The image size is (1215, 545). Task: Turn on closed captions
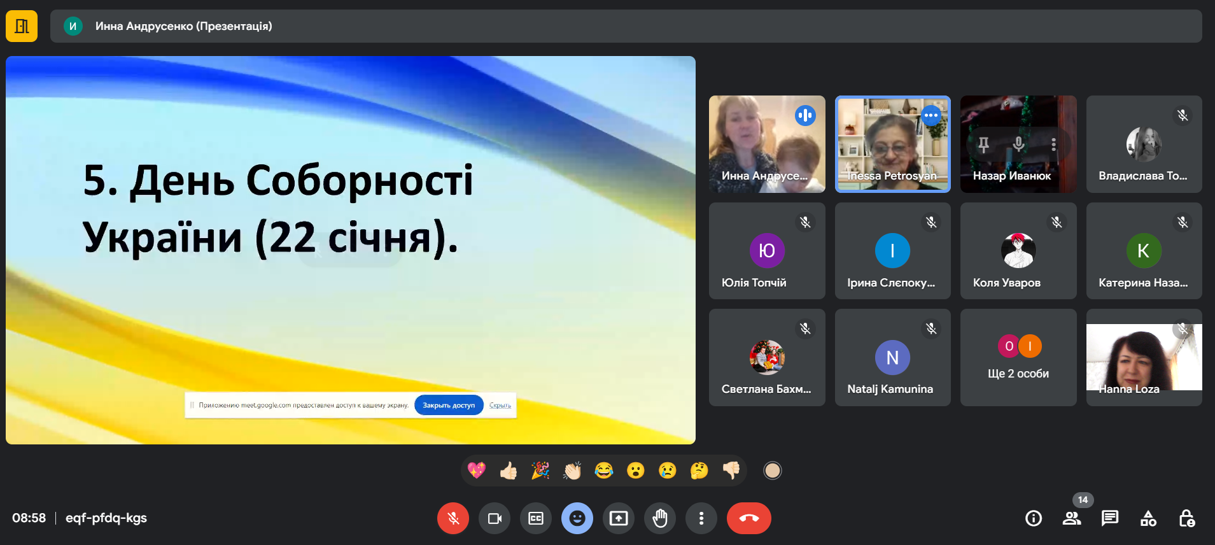536,518
